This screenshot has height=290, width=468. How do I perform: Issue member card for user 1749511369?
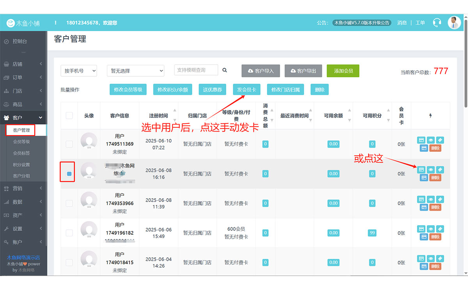pos(421,140)
